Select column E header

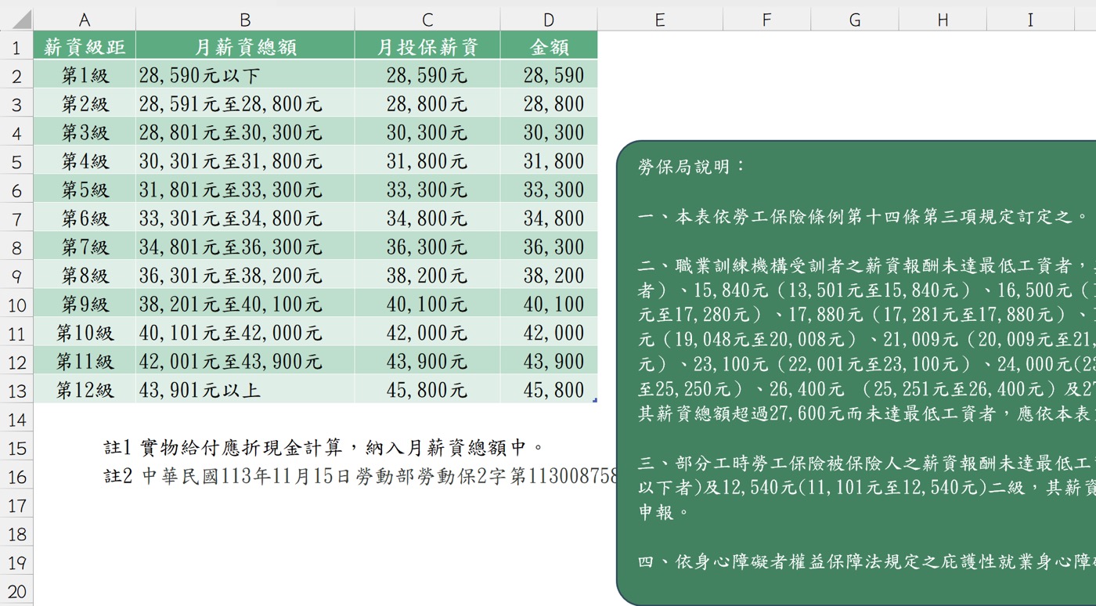click(x=660, y=20)
